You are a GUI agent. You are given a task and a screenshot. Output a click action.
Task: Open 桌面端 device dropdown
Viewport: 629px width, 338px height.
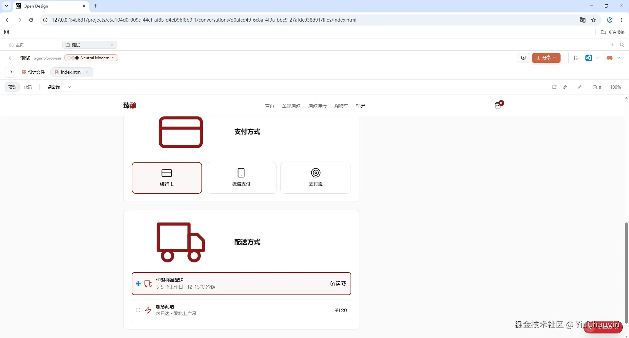click(x=59, y=87)
